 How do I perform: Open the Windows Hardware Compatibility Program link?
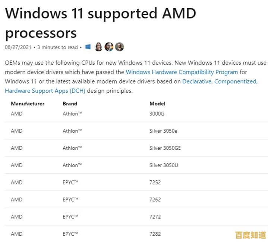[182, 72]
